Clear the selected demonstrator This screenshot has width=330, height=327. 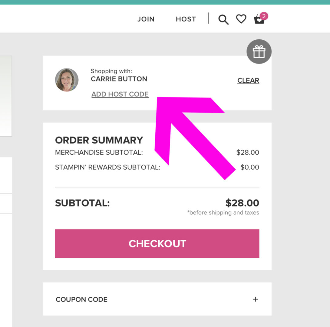click(x=248, y=80)
